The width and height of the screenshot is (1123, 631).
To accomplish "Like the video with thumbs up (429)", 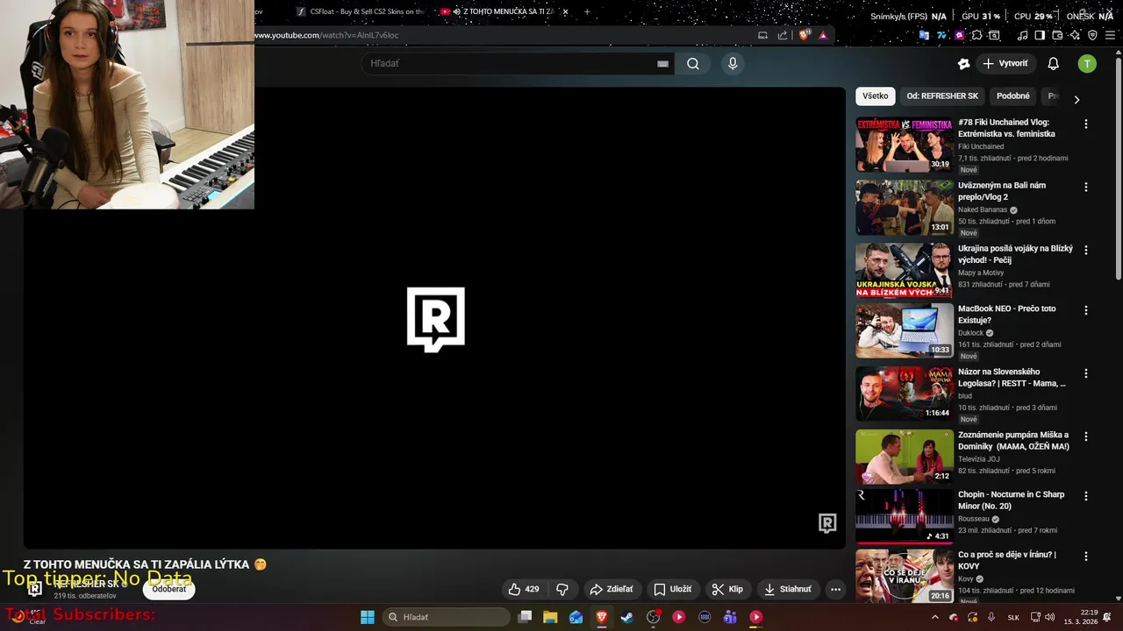I will tap(524, 589).
